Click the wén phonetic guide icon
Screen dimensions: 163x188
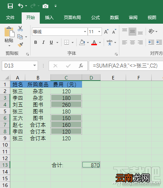(x=109, y=42)
